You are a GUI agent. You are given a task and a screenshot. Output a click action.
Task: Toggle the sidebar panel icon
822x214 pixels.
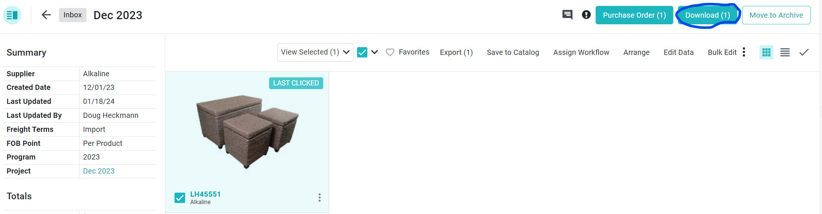(12, 15)
